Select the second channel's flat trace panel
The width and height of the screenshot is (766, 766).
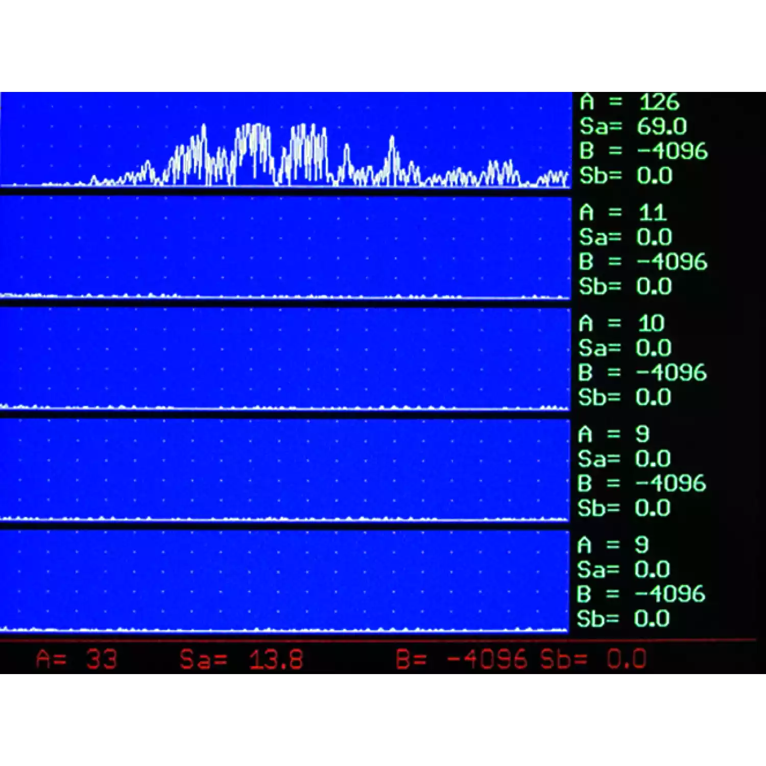[x=285, y=248]
